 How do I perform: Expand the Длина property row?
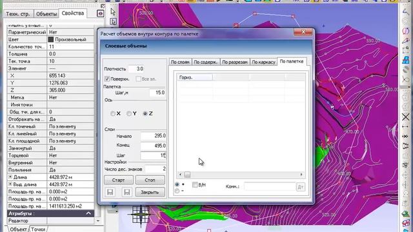click(10, 177)
